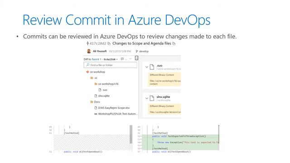Open the develop branch link

144,51
